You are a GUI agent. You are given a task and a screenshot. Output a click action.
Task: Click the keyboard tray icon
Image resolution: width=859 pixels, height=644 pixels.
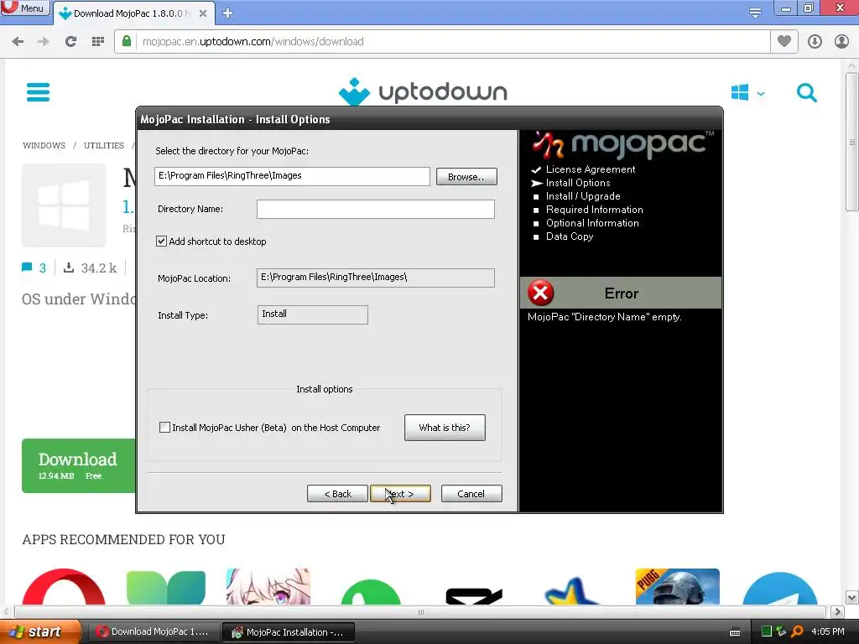click(735, 632)
